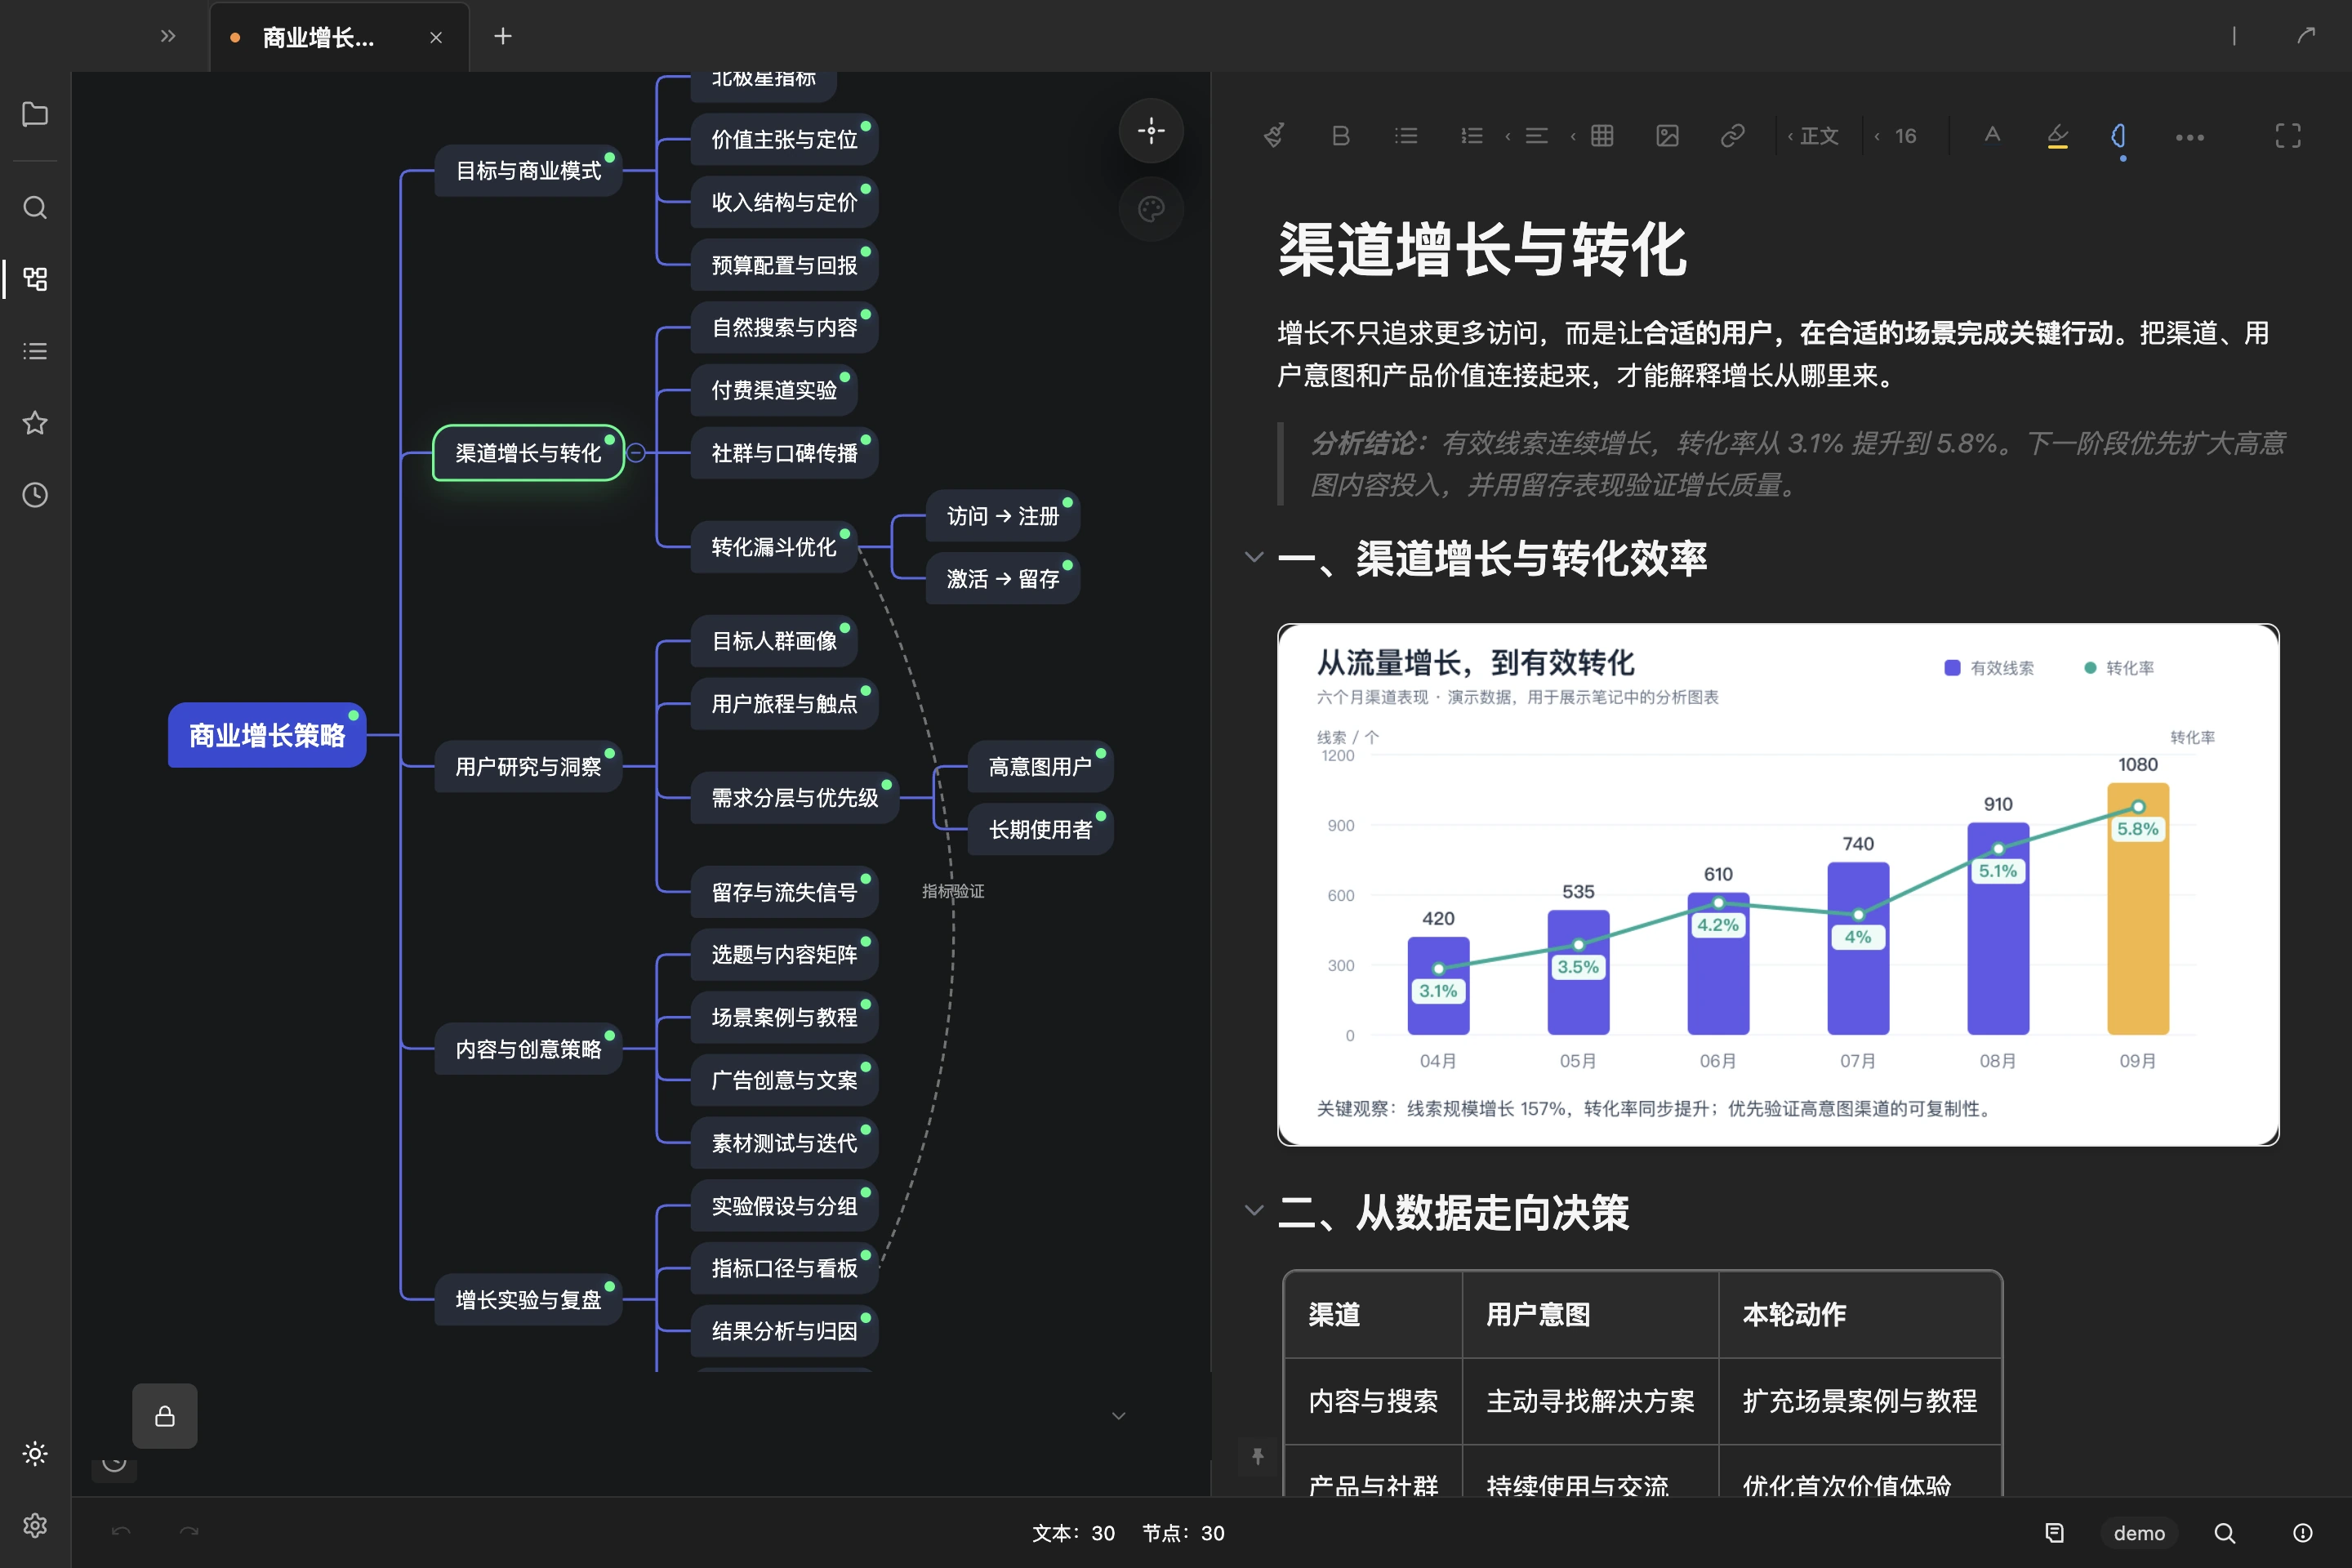
Task: Select the 目标与商业模式 node
Action: point(528,171)
